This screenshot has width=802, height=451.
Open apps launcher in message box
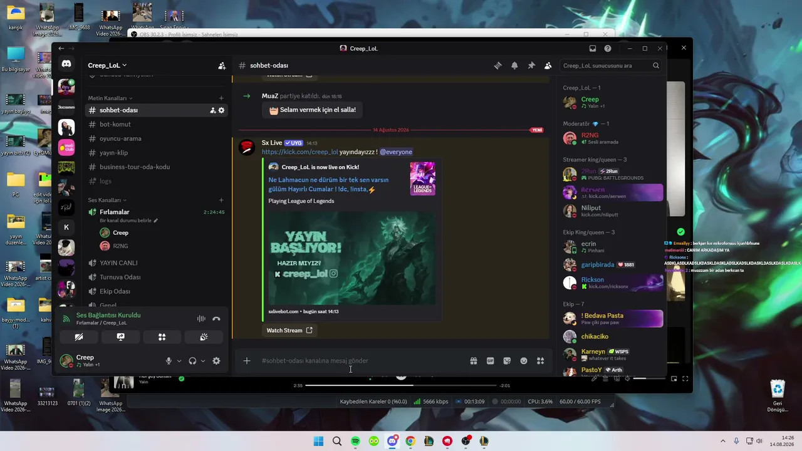[540, 361]
